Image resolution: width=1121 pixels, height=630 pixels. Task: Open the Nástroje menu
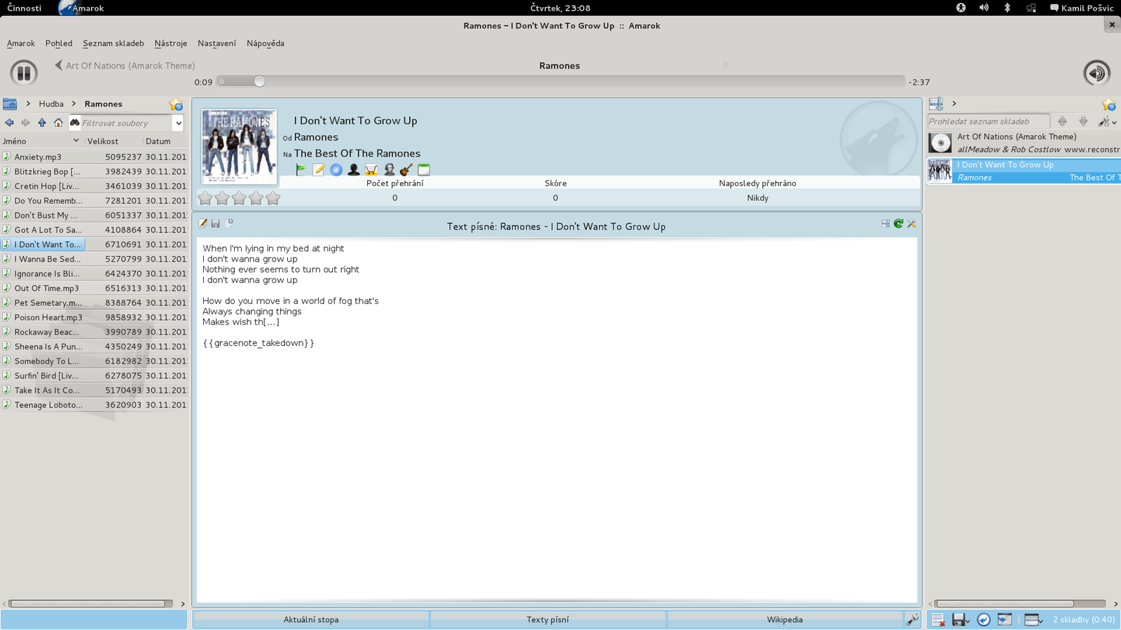[x=171, y=43]
